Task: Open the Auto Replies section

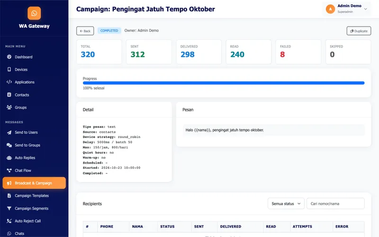Action: pos(34,158)
